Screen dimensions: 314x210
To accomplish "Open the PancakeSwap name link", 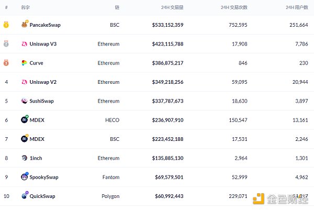I will [x=45, y=25].
